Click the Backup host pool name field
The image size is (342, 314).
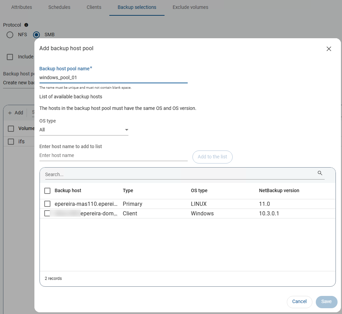click(x=113, y=77)
